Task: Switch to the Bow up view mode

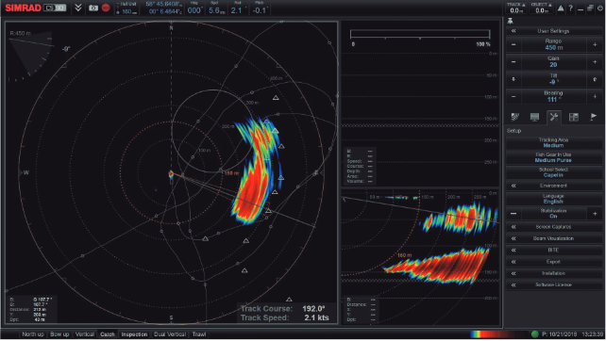Action: point(59,334)
